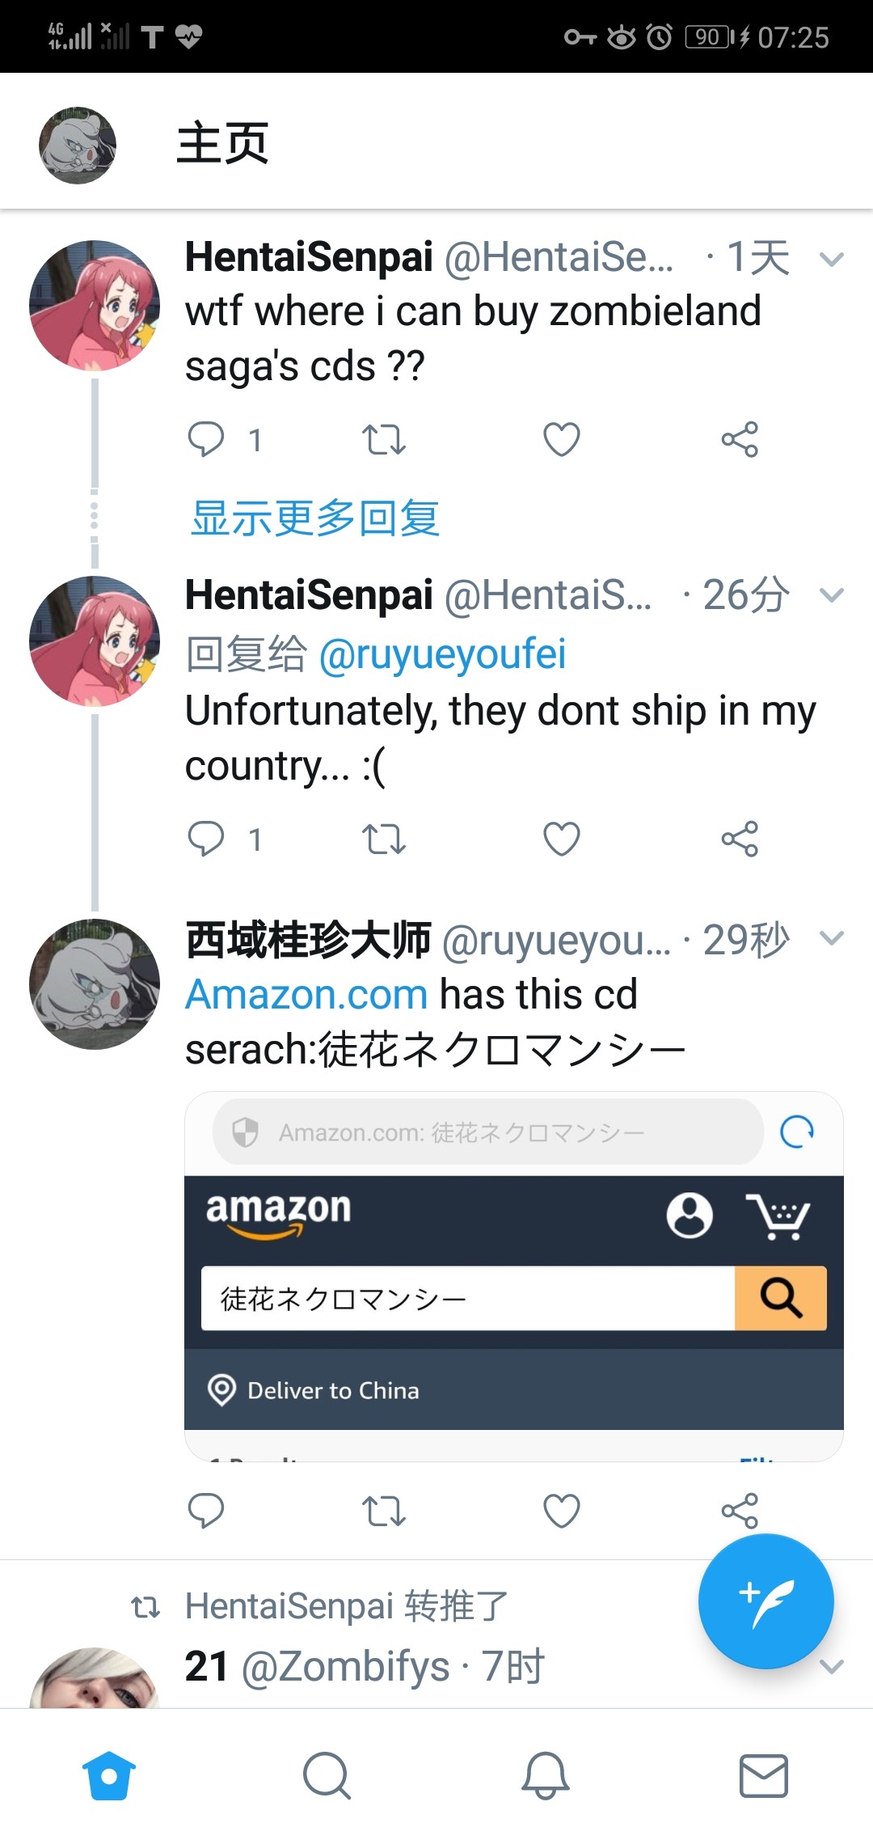The height and width of the screenshot is (1844, 873).
Task: Open the compose new tweet button
Action: click(765, 1601)
